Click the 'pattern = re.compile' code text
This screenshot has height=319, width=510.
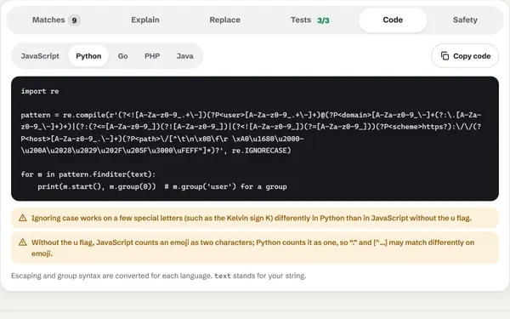point(63,115)
